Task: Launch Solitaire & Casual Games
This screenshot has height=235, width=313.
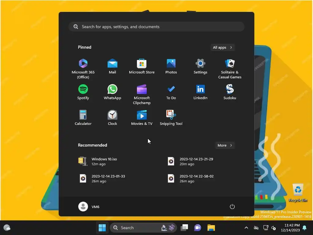Action: (230, 69)
